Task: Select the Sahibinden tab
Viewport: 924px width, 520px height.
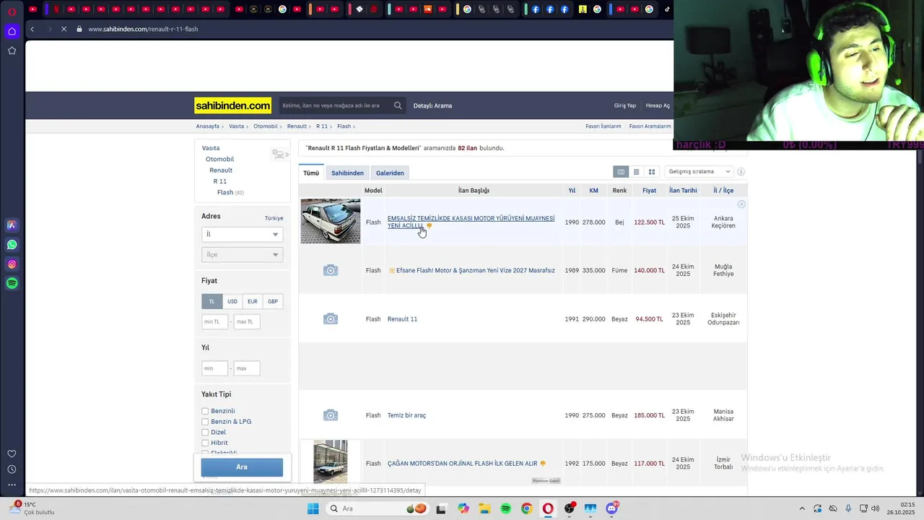Action: point(347,173)
